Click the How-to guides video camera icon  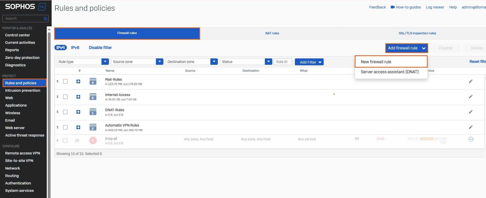(x=393, y=7)
